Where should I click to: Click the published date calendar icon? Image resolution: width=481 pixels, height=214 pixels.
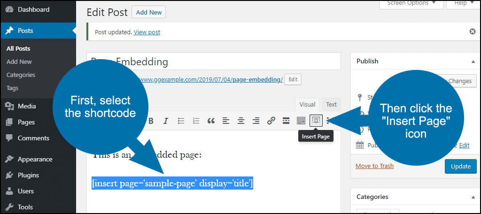click(359, 145)
